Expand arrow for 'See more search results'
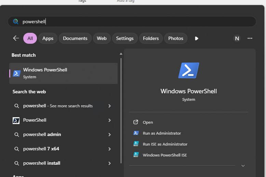Image resolution: width=266 pixels, height=177 pixels. coord(110,106)
